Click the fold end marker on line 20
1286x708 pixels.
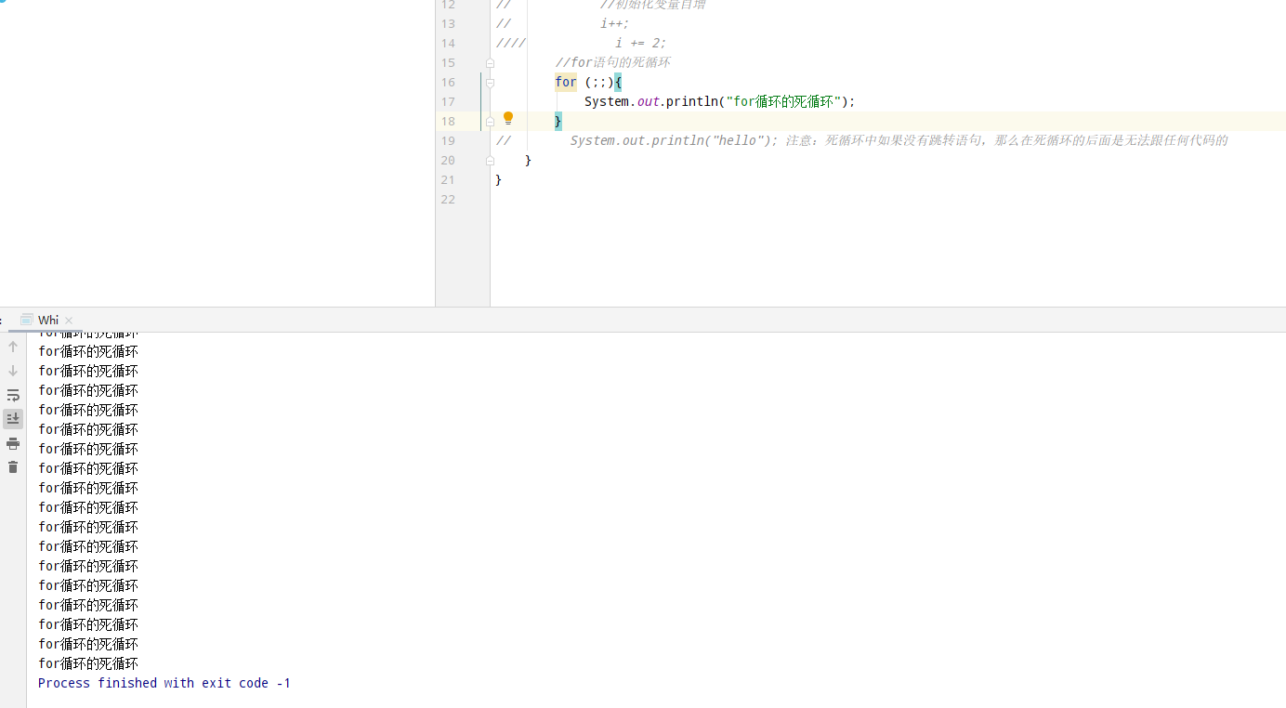tap(490, 161)
